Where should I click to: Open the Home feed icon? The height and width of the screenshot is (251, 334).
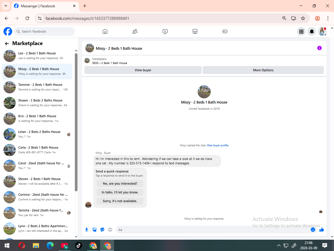[105, 31]
